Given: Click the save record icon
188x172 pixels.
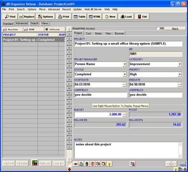Looking at the screenshot, I should (x=132, y=164).
